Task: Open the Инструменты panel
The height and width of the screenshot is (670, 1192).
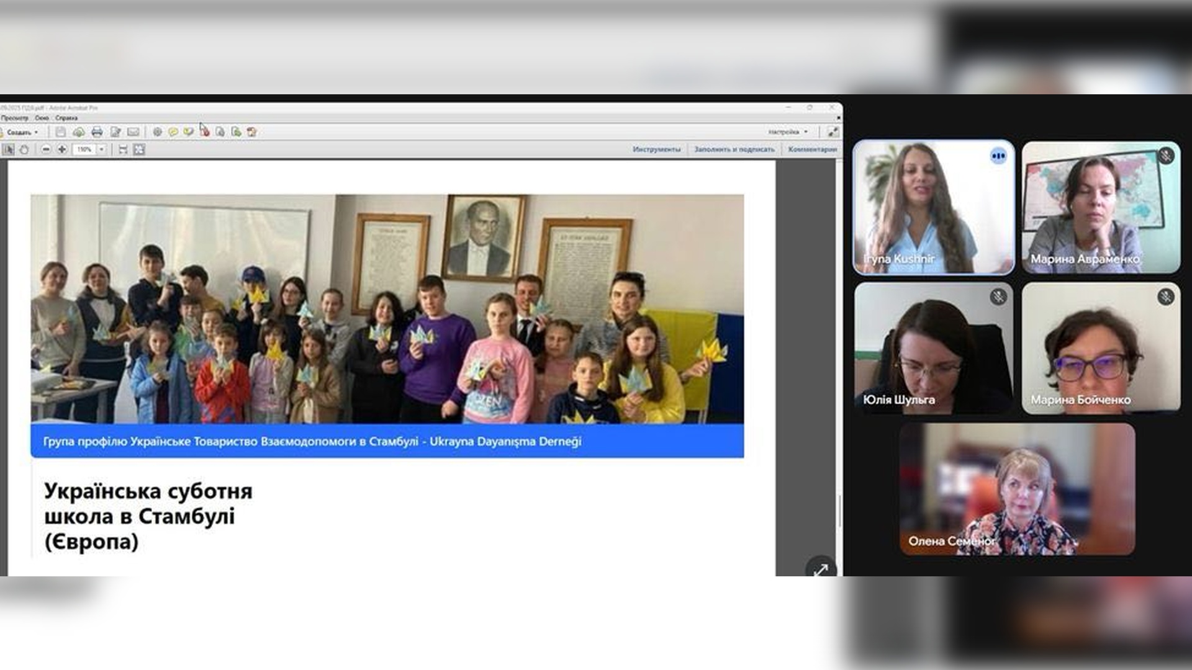Action: point(656,150)
